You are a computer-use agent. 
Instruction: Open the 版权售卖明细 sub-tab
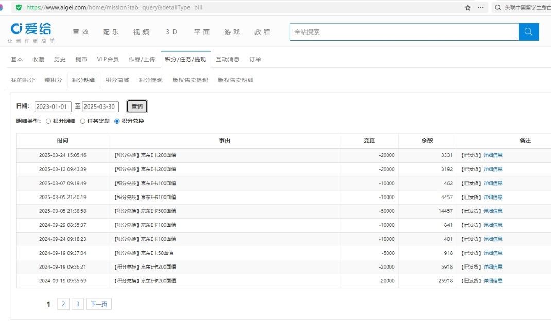point(235,80)
